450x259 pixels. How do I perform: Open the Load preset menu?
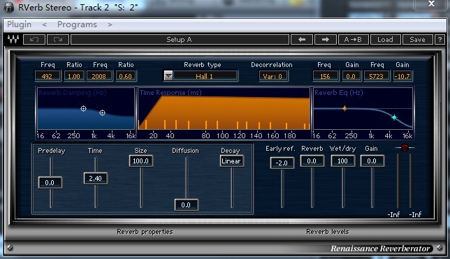tap(385, 40)
